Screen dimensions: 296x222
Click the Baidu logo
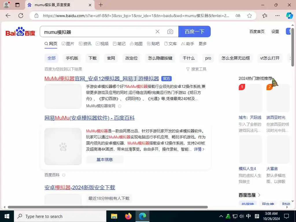click(x=21, y=32)
